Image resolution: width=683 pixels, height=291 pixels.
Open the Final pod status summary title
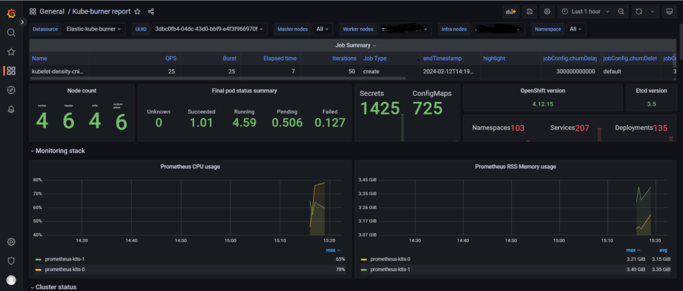(x=244, y=91)
